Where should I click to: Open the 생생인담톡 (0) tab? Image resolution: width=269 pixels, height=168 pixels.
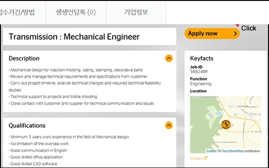76,12
